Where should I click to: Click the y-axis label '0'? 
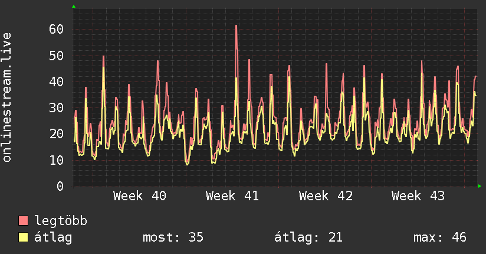pyautogui.click(x=60, y=186)
